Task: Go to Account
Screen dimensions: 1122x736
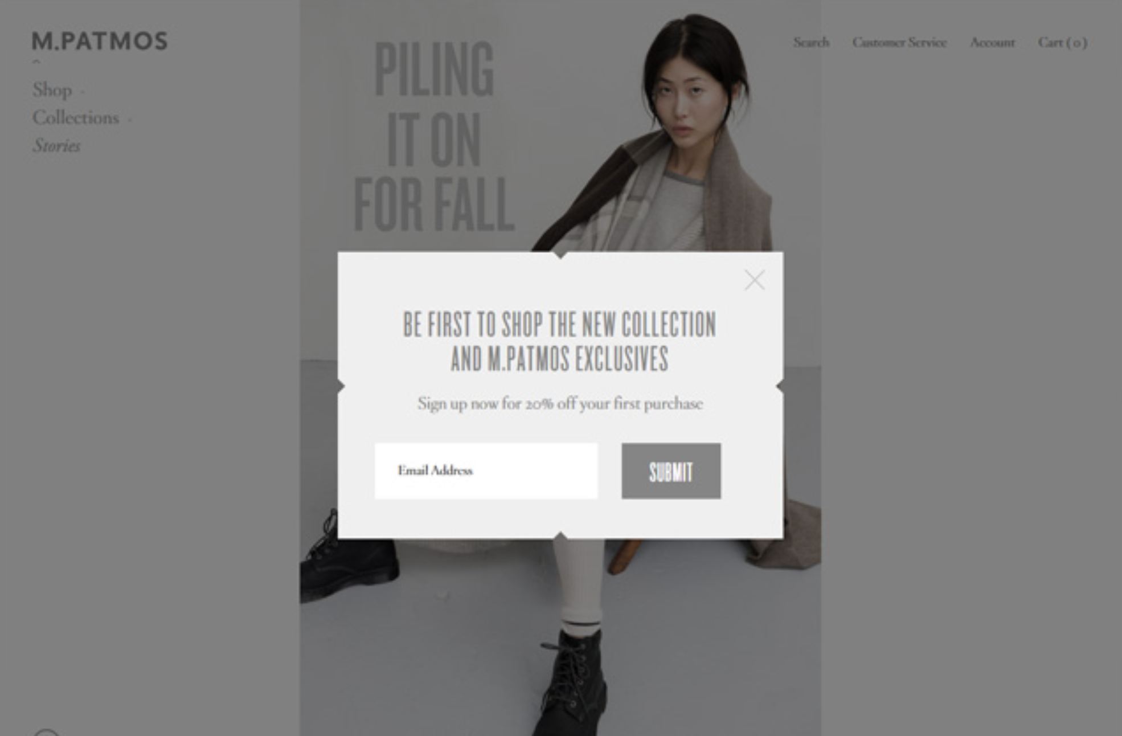Action: [x=992, y=42]
